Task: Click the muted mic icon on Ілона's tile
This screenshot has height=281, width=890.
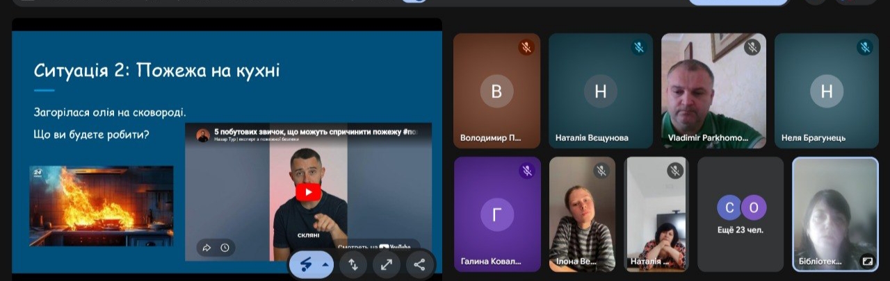Action: [601, 170]
